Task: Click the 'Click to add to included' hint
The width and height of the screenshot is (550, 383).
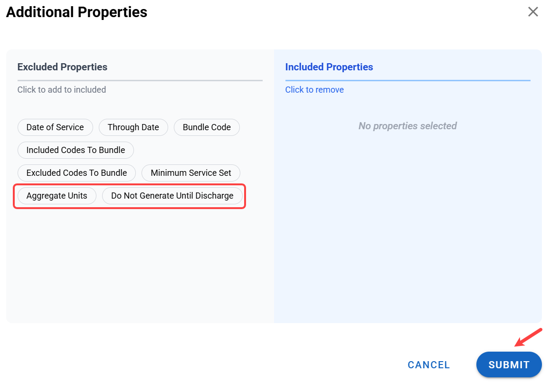Action: pyautogui.click(x=62, y=90)
